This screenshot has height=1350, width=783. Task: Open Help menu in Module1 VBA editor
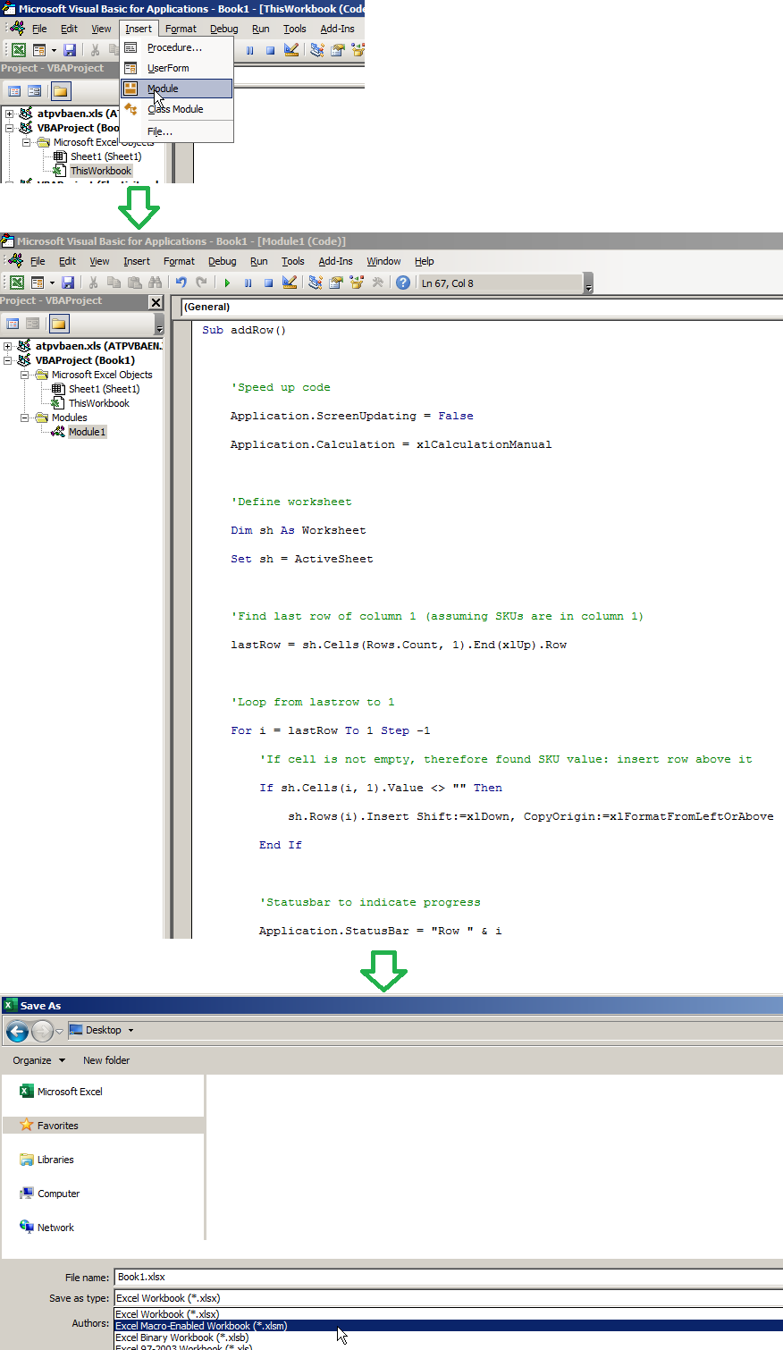click(425, 261)
